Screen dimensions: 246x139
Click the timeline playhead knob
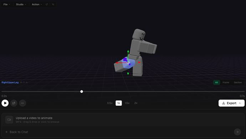pyautogui.click(x=82, y=91)
